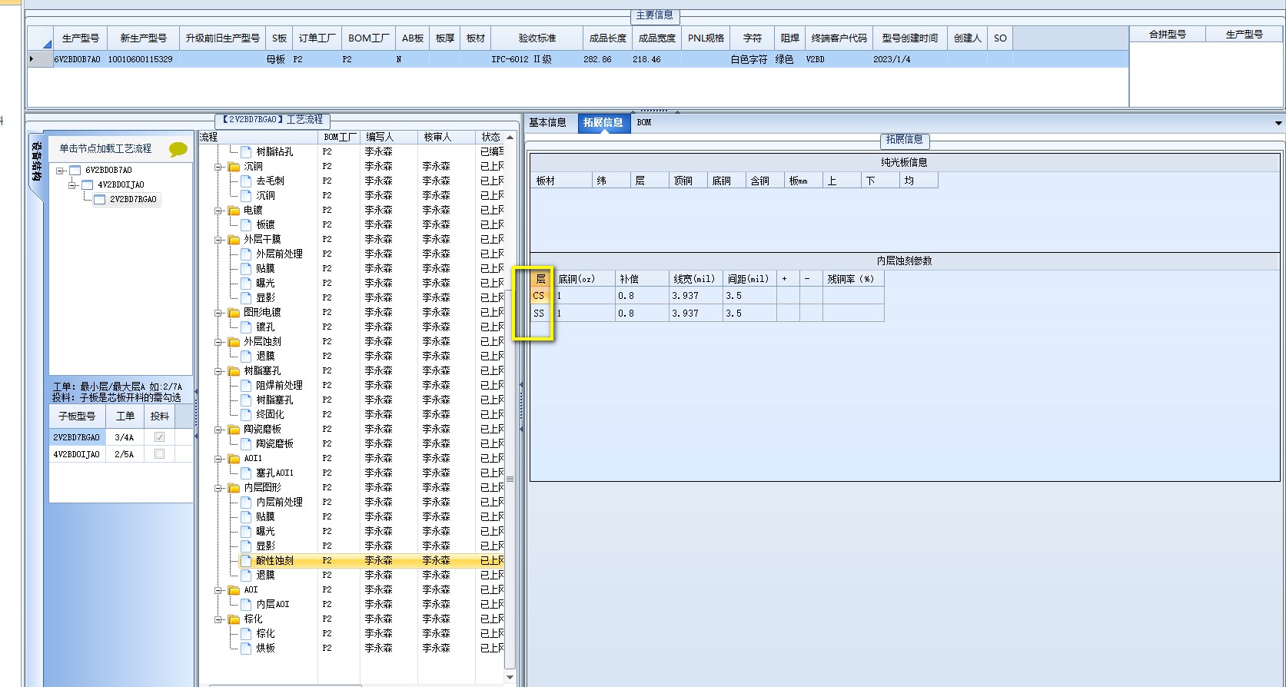Image resolution: width=1286 pixels, height=687 pixels.
Task: Click the 2V2BD7RGA0 node icon in structure tree
Action: click(100, 200)
